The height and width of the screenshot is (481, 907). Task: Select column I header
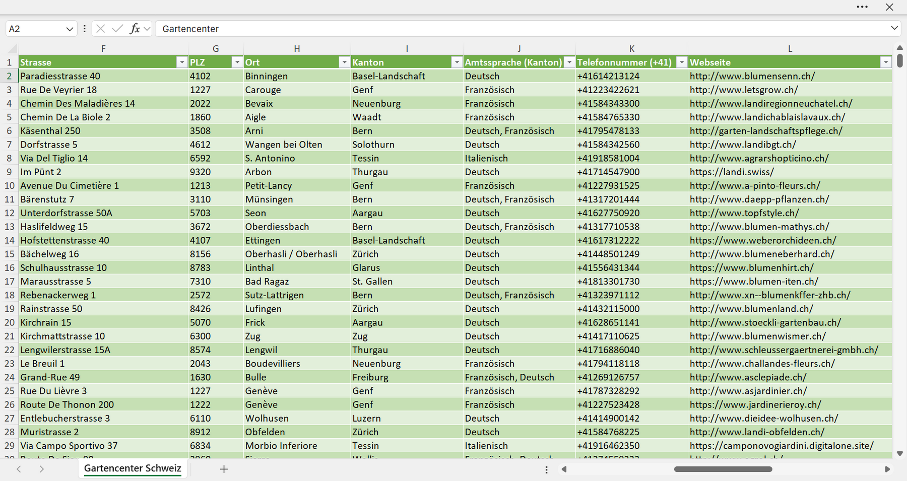(x=407, y=49)
